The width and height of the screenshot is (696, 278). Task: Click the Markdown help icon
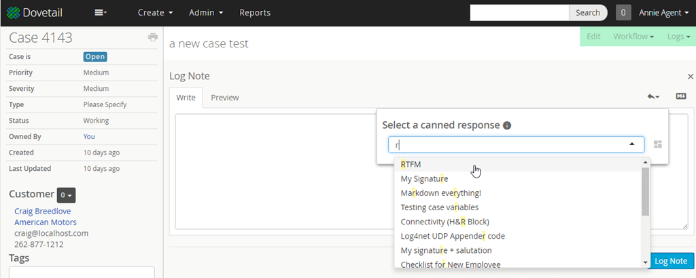coord(680,97)
